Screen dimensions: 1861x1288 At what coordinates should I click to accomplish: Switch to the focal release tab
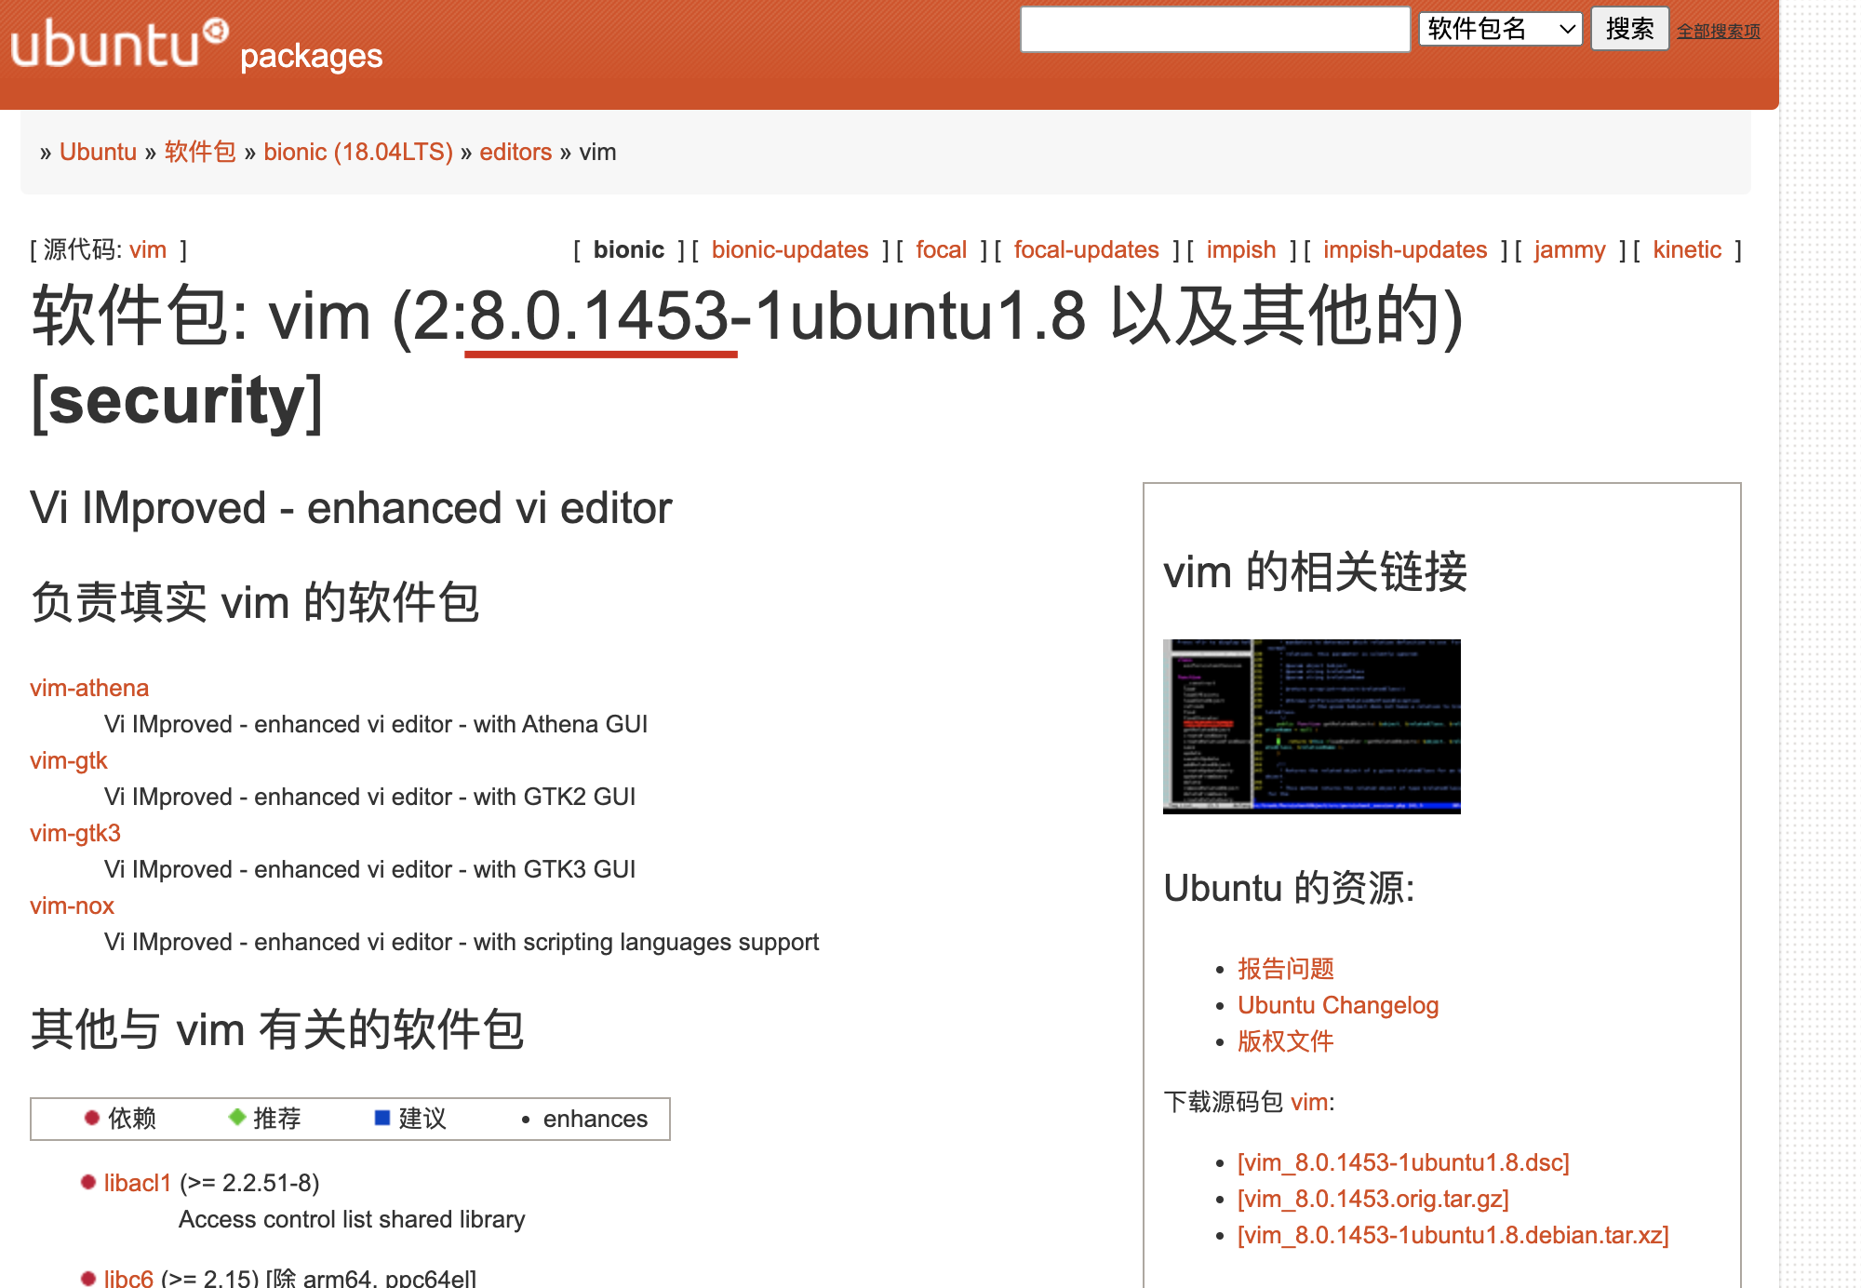click(941, 249)
